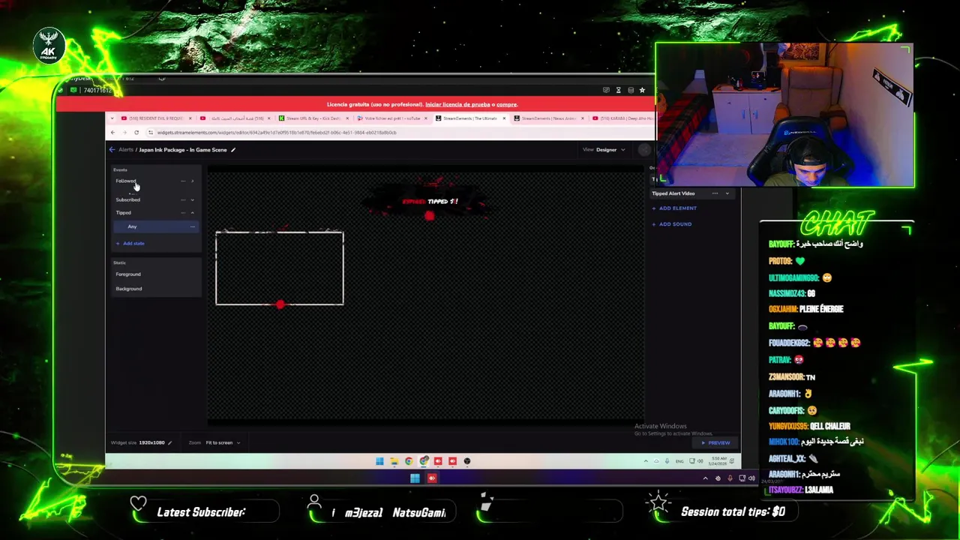This screenshot has height=540, width=960.
Task: Select the Subscribed event
Action: (127, 199)
